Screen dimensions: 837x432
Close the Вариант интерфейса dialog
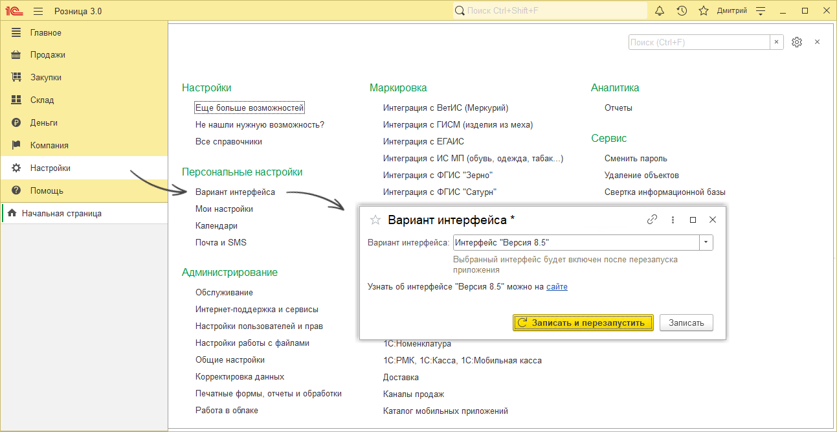pos(713,220)
